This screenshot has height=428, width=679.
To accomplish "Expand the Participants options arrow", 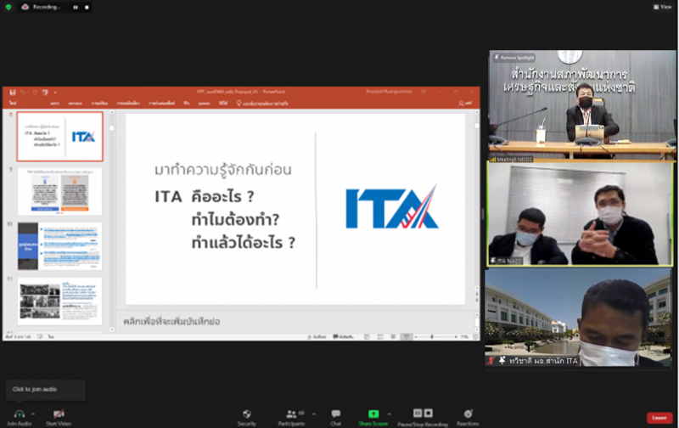I will (313, 414).
